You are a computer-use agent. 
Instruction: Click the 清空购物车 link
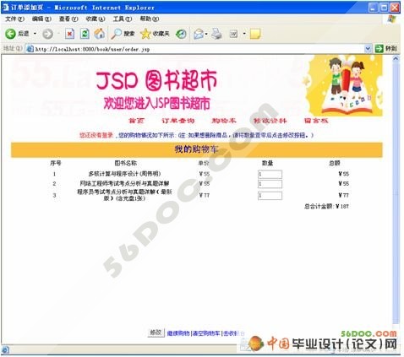coord(206,333)
